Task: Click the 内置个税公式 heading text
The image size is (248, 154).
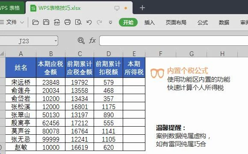Action: [x=188, y=71]
